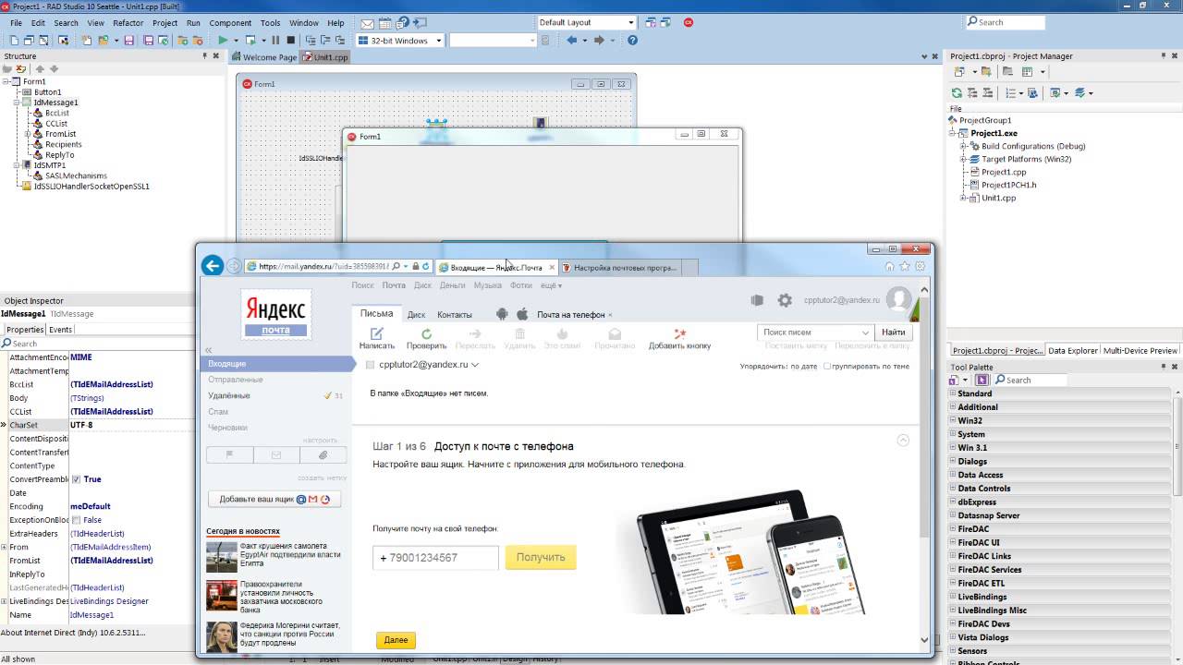Image resolution: width=1183 pixels, height=665 pixels.
Task: Open the Поиск писем search dropdown arrow
Action: point(865,332)
